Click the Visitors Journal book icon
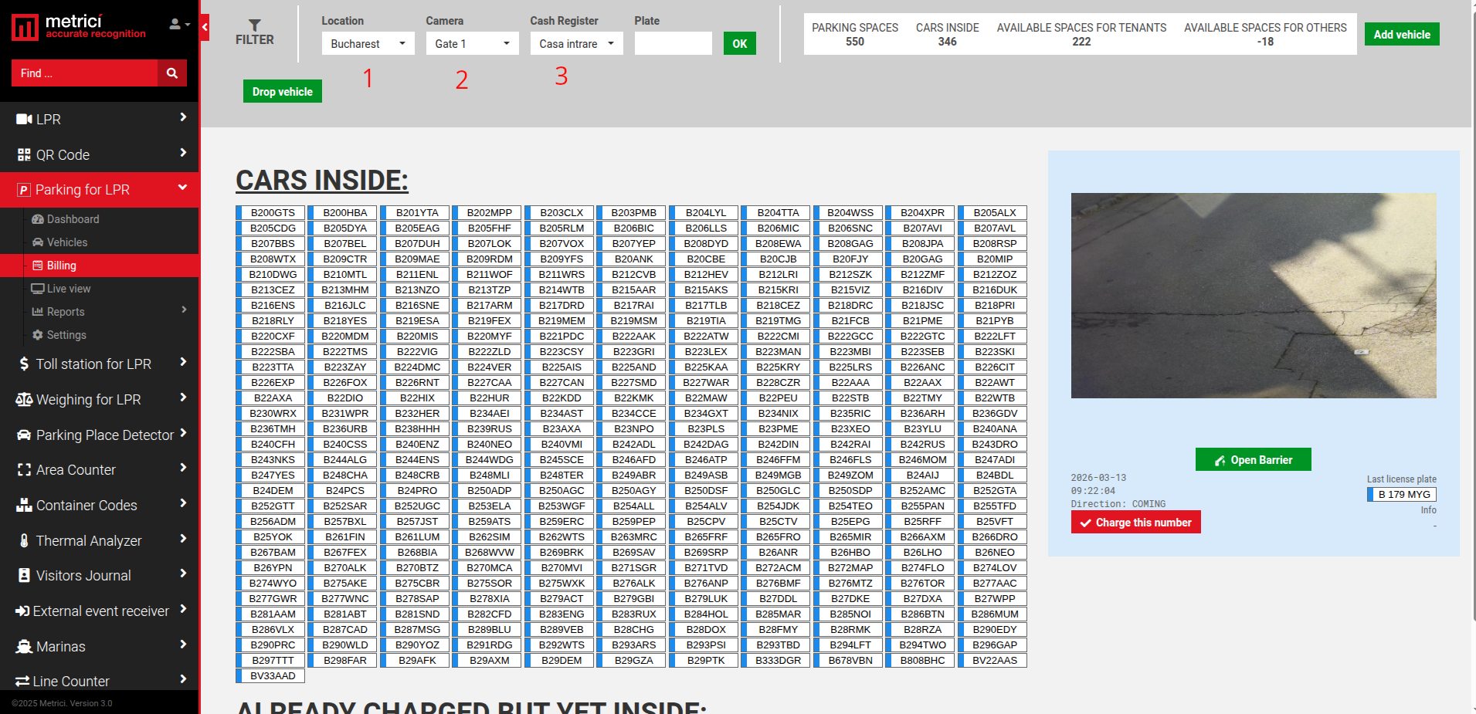This screenshot has height=714, width=1476. tap(24, 575)
